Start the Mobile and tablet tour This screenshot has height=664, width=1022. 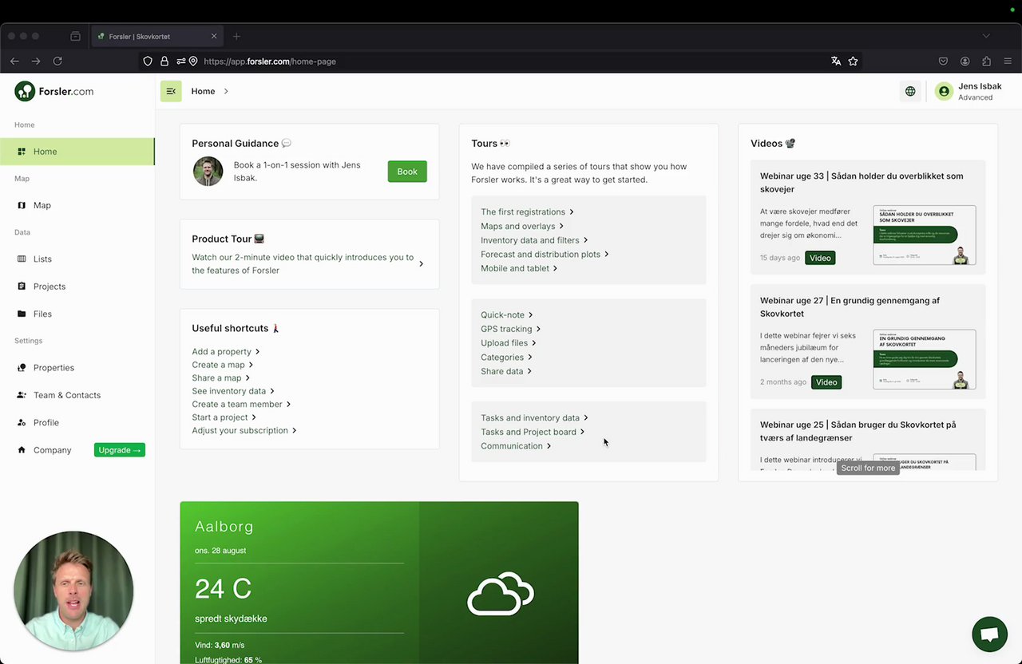pos(519,268)
